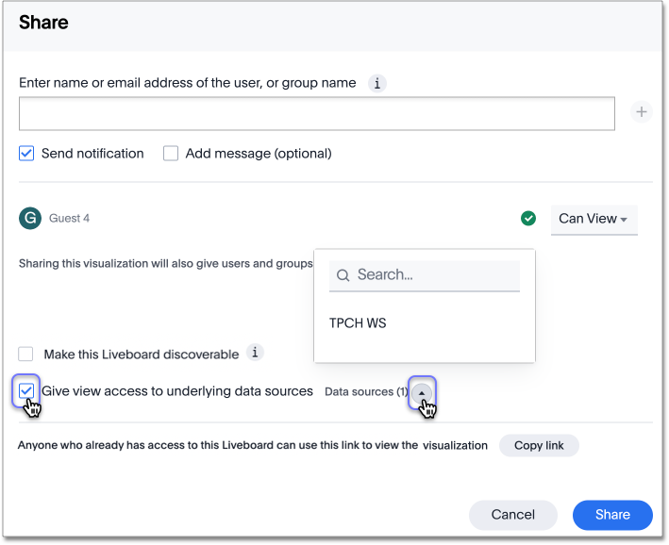Click the user or group name input field
Image resolution: width=669 pixels, height=545 pixels.
coord(316,113)
